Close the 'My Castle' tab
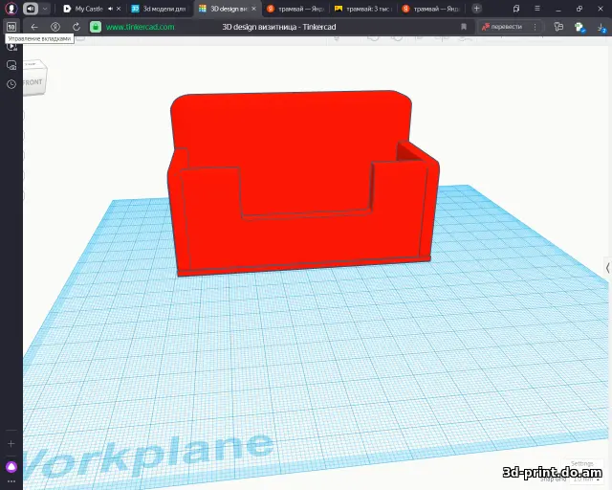612x490 pixels. pyautogui.click(x=119, y=9)
